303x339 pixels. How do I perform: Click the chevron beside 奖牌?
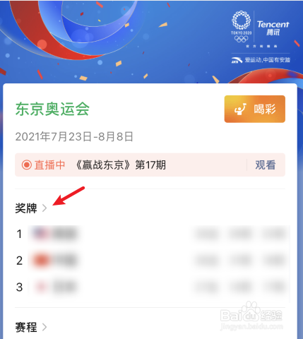[x=44, y=208]
